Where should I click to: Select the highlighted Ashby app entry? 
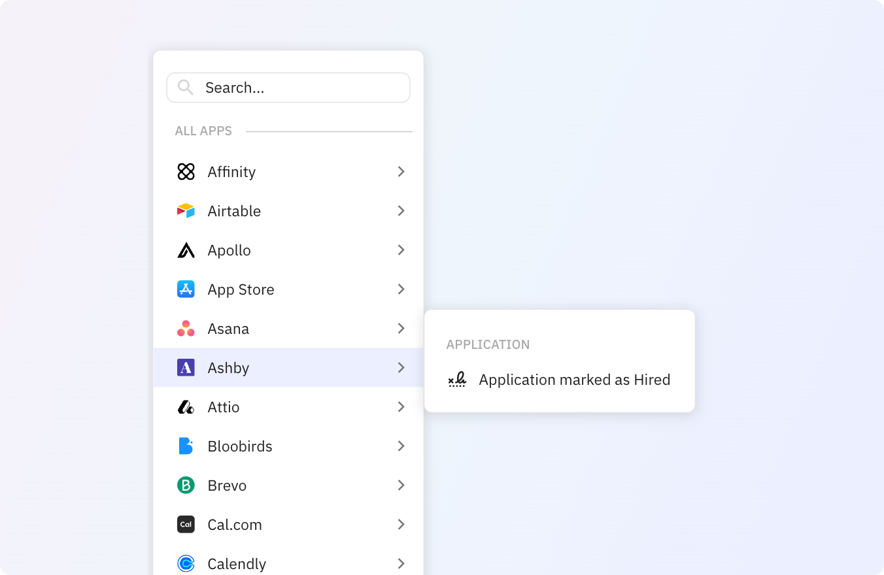[x=288, y=368]
